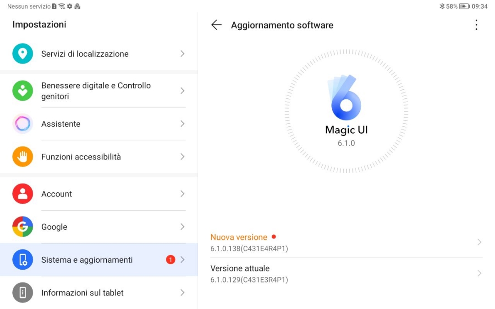This screenshot has height=309, width=495.
Task: Open the Benessere digitale heart icon
Action: [x=22, y=91]
